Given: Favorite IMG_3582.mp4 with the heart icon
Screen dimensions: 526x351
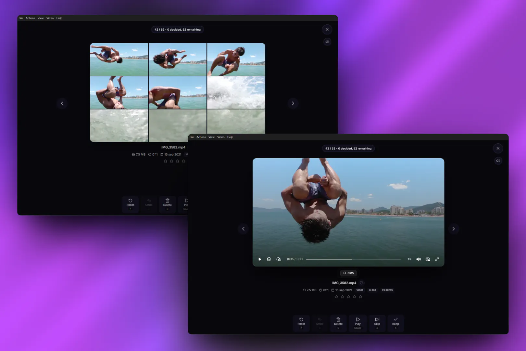Looking at the screenshot, I should click(x=361, y=283).
